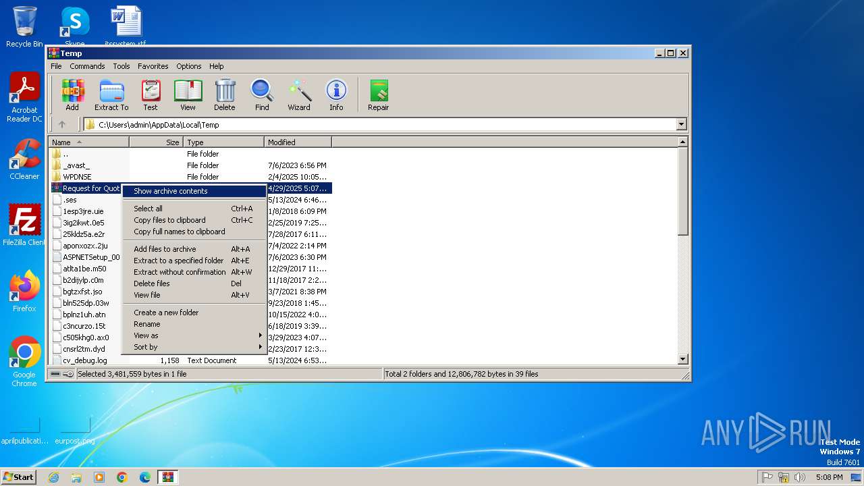
Task: Choose Copy files to clipboard
Action: pyautogui.click(x=194, y=220)
